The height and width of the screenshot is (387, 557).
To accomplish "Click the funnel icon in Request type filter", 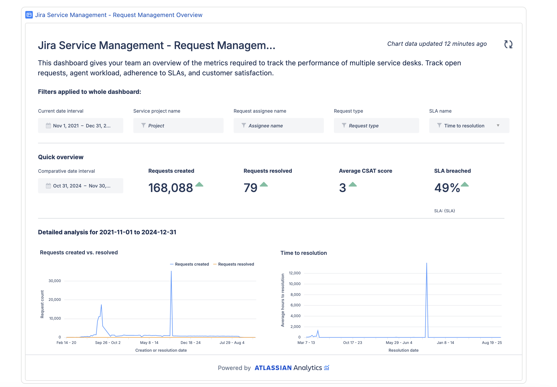I will [x=344, y=125].
